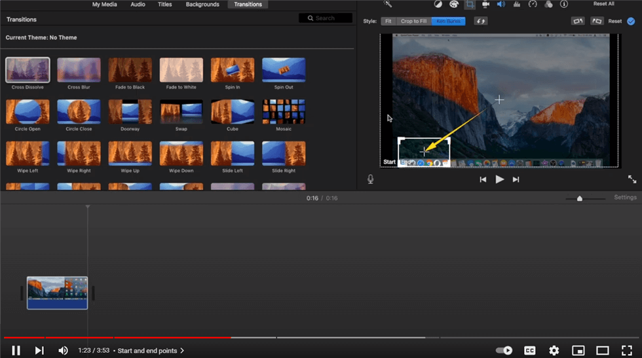The width and height of the screenshot is (642, 358).
Task: Open the color balance tool
Action: (438, 4)
